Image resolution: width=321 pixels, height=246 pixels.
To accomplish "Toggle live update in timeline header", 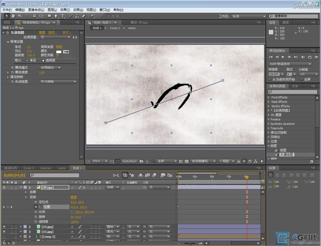I will [125, 175].
